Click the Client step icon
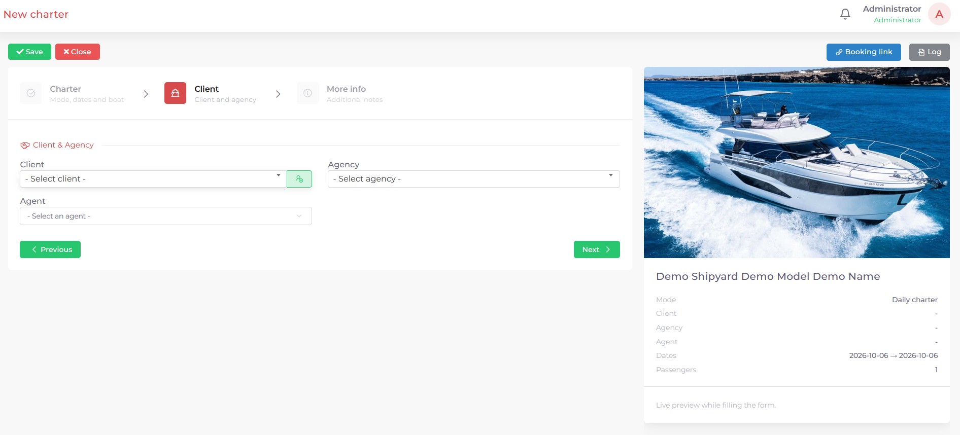This screenshot has height=435, width=960. (175, 93)
